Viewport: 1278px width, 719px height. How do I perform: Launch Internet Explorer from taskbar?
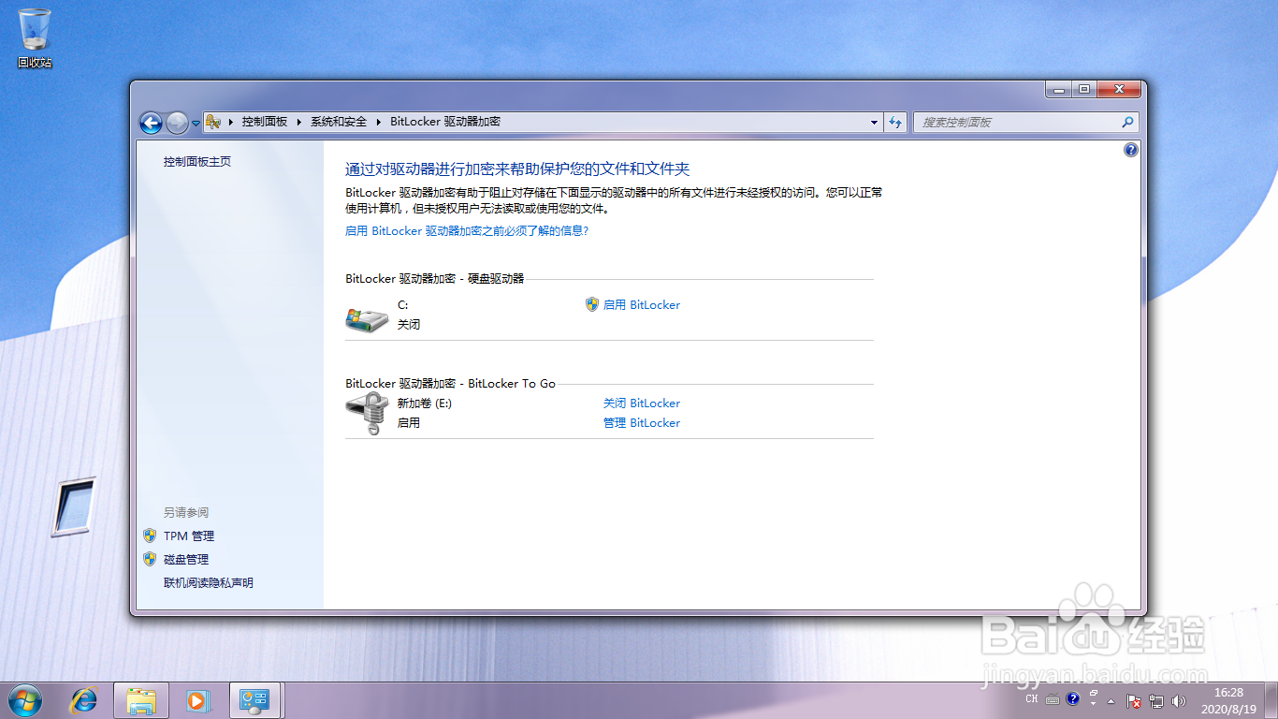click(x=84, y=699)
